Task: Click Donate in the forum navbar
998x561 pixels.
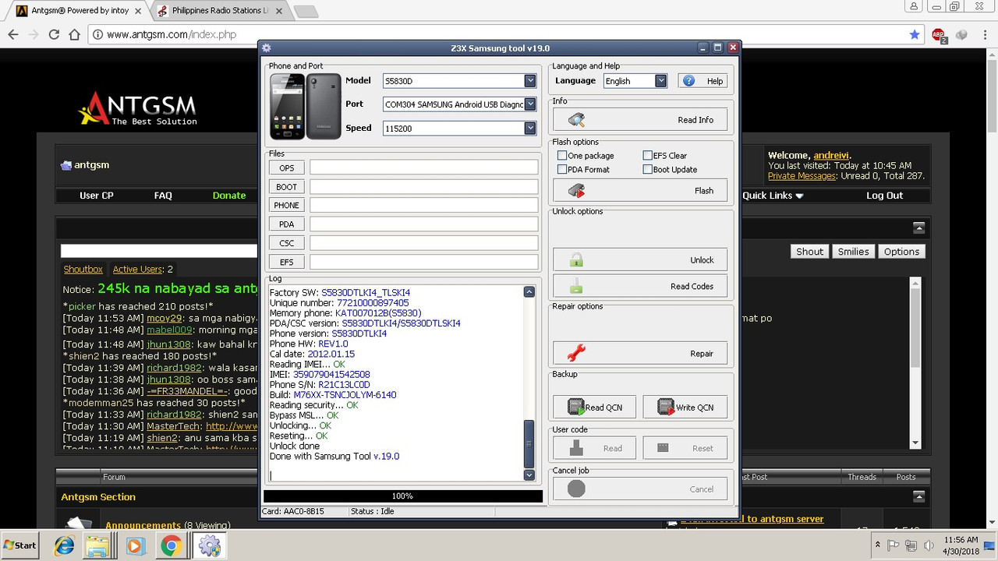Action: (x=229, y=196)
